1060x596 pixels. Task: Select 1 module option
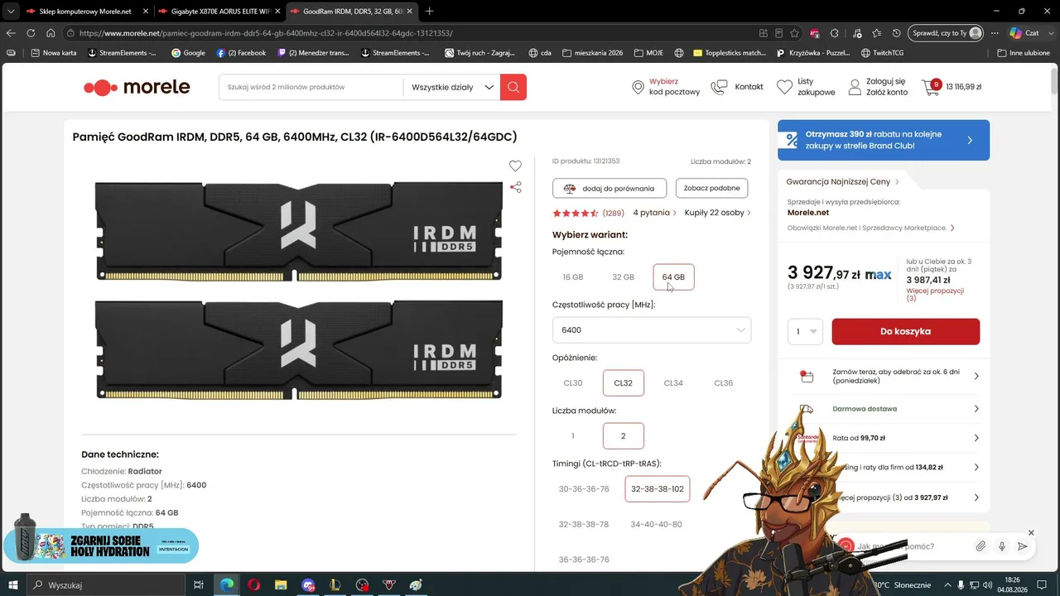573,436
